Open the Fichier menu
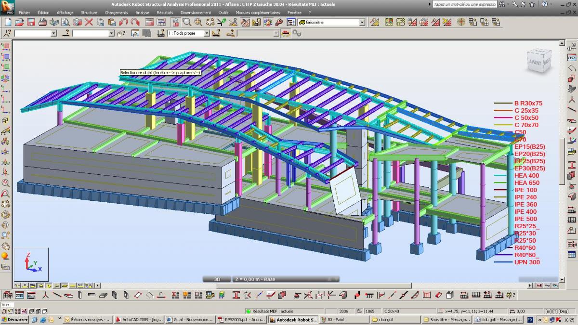This screenshot has width=578, height=325. pos(24,13)
